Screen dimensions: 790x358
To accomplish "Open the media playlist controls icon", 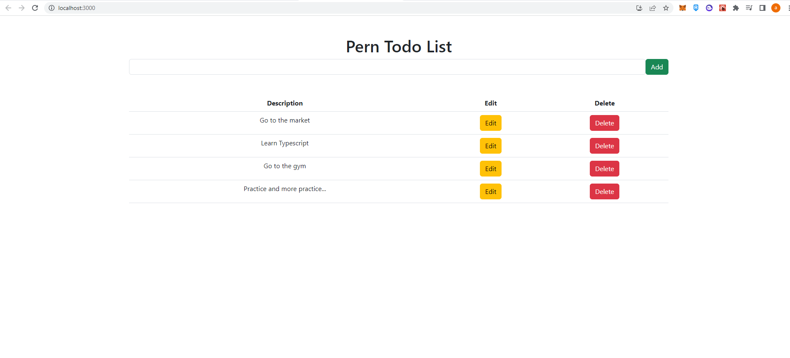I will [x=749, y=8].
